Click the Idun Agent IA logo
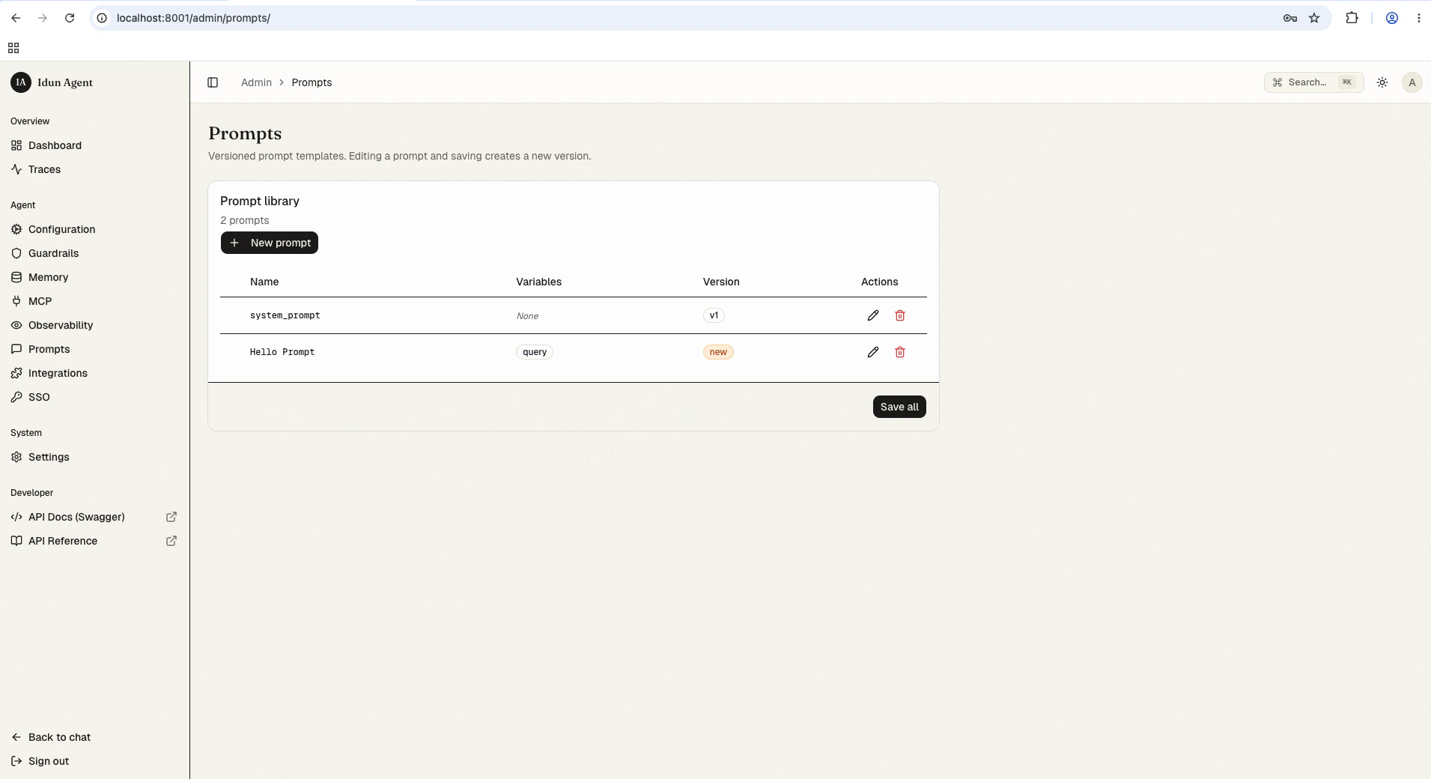The height and width of the screenshot is (779, 1431). click(21, 82)
